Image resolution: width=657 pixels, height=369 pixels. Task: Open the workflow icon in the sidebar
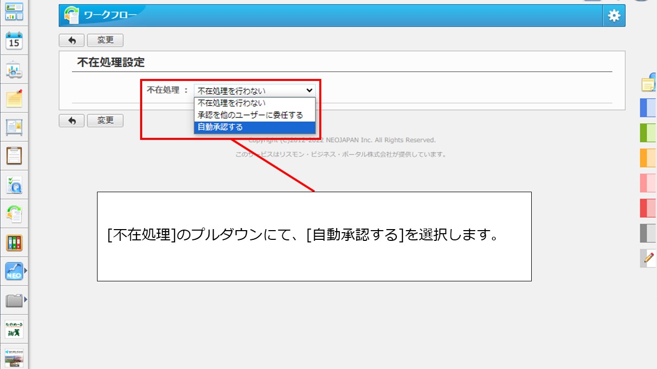click(x=14, y=213)
